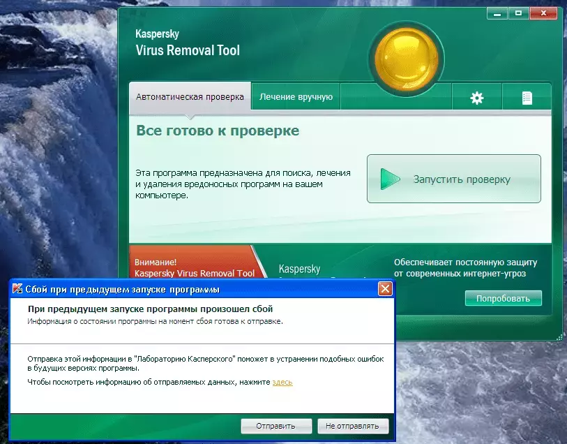The width and height of the screenshot is (567, 444).
Task: Click the Попробовать button
Action: click(x=503, y=298)
